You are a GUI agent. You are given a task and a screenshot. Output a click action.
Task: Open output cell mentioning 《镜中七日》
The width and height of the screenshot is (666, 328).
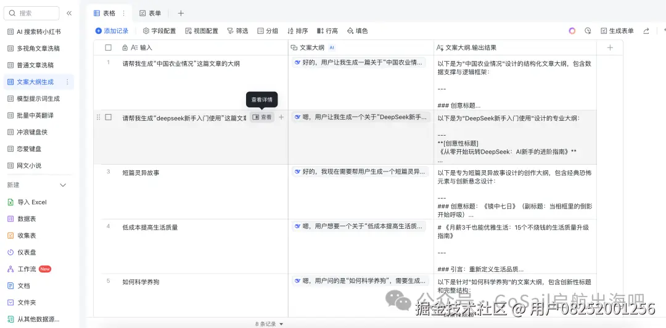[515, 192]
